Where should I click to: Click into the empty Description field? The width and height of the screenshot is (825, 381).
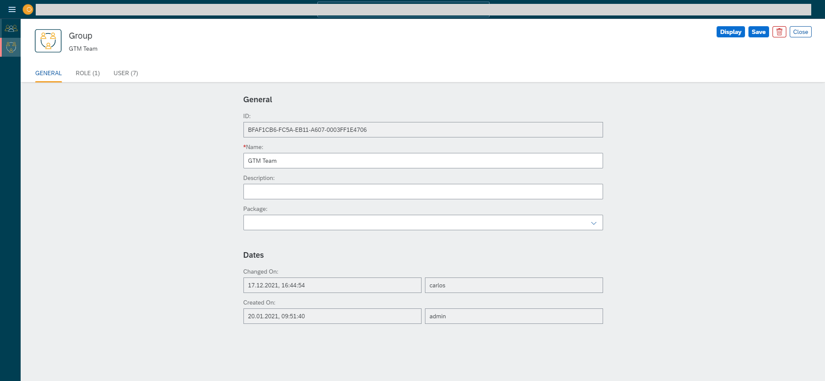[x=422, y=192]
